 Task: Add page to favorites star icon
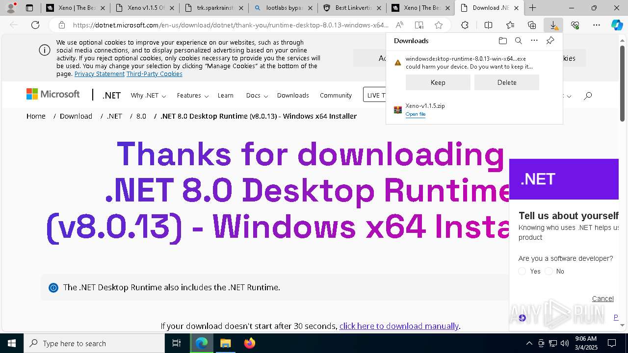click(x=439, y=25)
